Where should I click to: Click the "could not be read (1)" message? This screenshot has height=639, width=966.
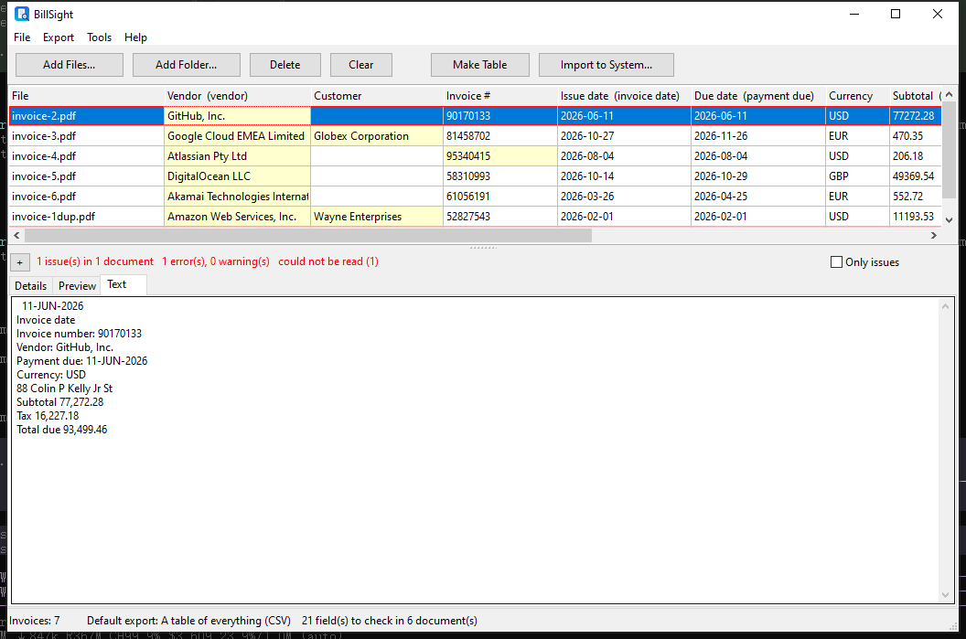pyautogui.click(x=328, y=261)
